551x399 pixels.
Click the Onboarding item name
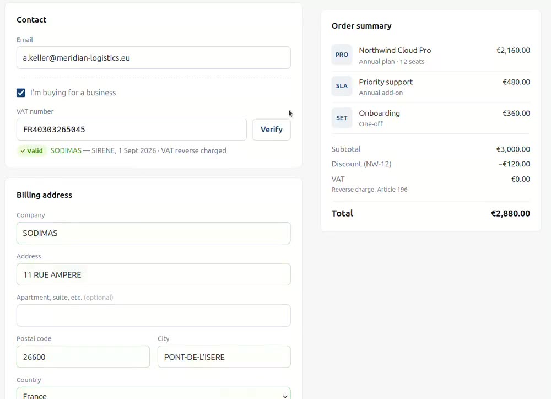[x=379, y=113]
